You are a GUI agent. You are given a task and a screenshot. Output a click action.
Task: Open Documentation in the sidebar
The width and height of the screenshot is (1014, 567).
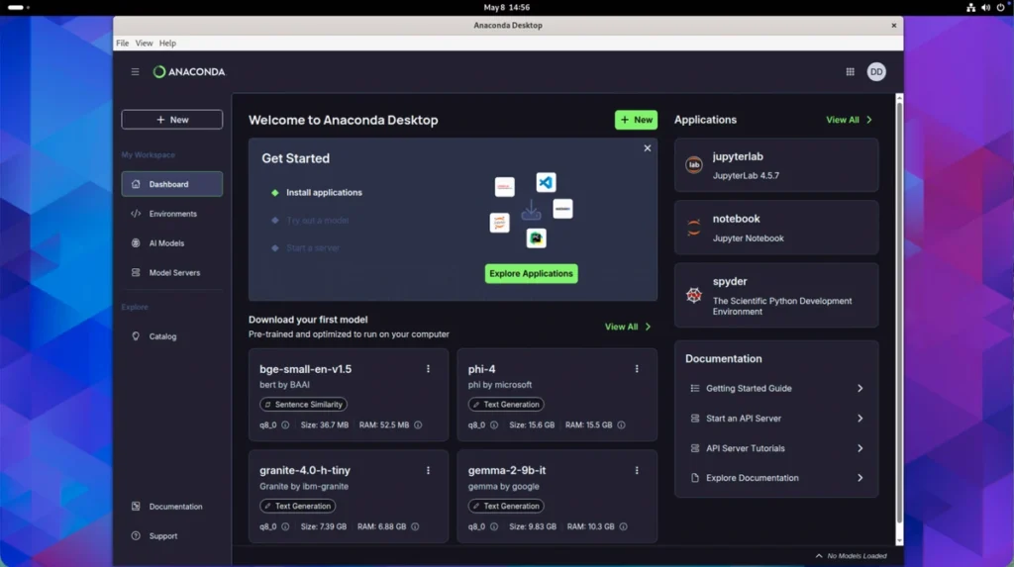[x=172, y=507]
